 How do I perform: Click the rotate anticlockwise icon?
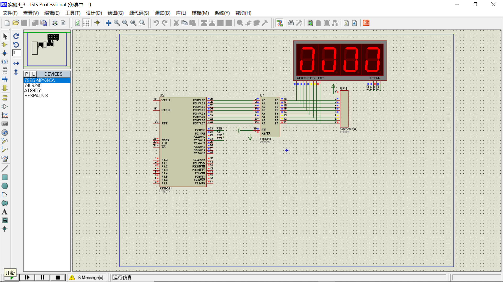[x=16, y=45]
